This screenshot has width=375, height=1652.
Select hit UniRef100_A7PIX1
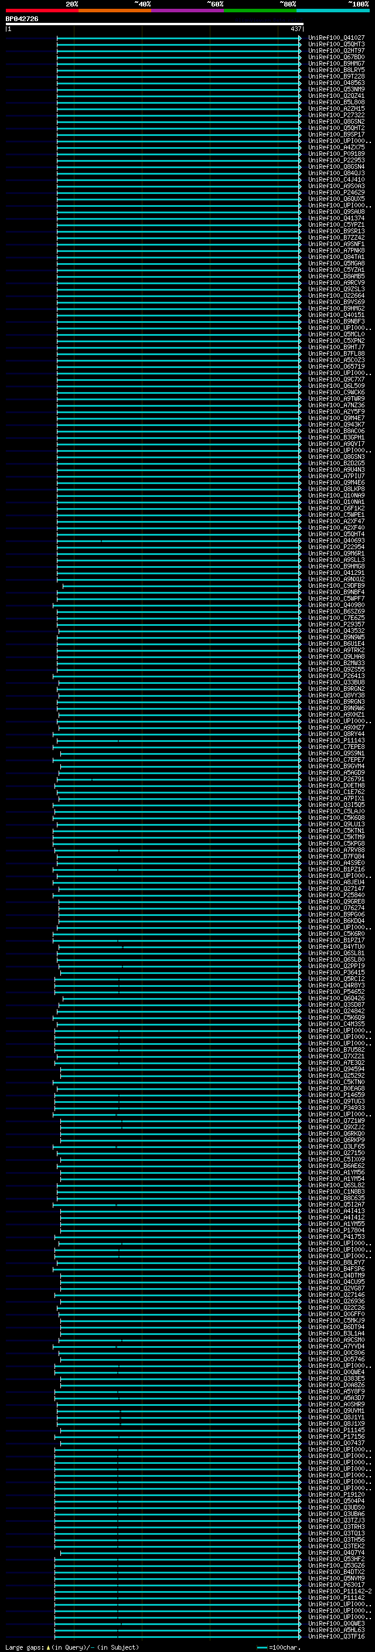pyautogui.click(x=336, y=798)
